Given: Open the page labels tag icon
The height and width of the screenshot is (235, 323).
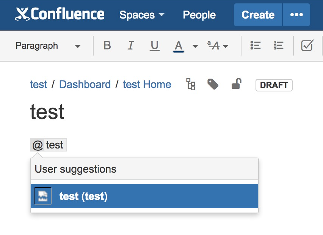Looking at the screenshot, I should click(213, 84).
